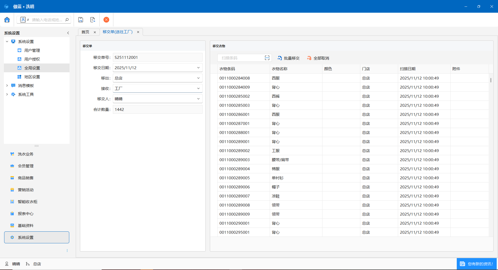Collapse the 系统设置 tree node
The image size is (498, 270).
click(7, 41)
